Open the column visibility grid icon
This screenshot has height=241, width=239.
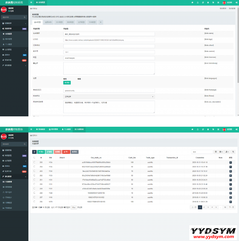(x=221, y=152)
